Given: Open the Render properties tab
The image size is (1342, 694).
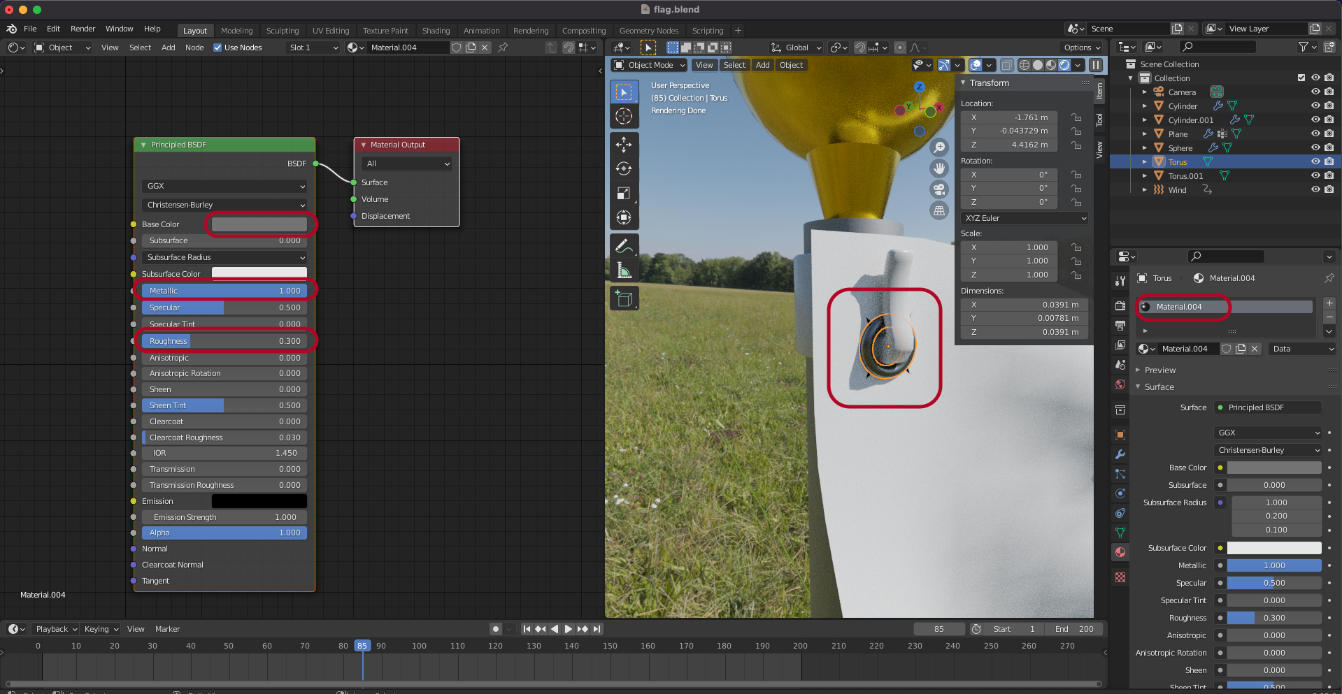Looking at the screenshot, I should [x=1120, y=306].
